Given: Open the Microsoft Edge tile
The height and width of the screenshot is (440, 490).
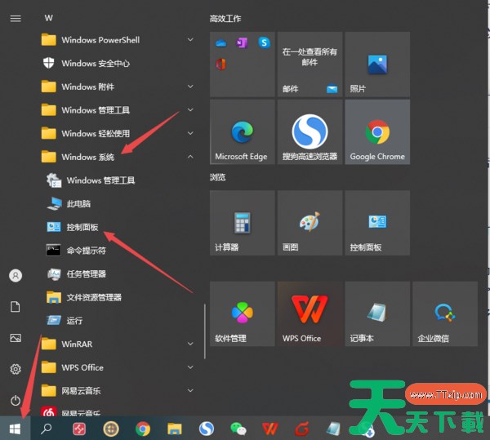Looking at the screenshot, I should click(242, 133).
